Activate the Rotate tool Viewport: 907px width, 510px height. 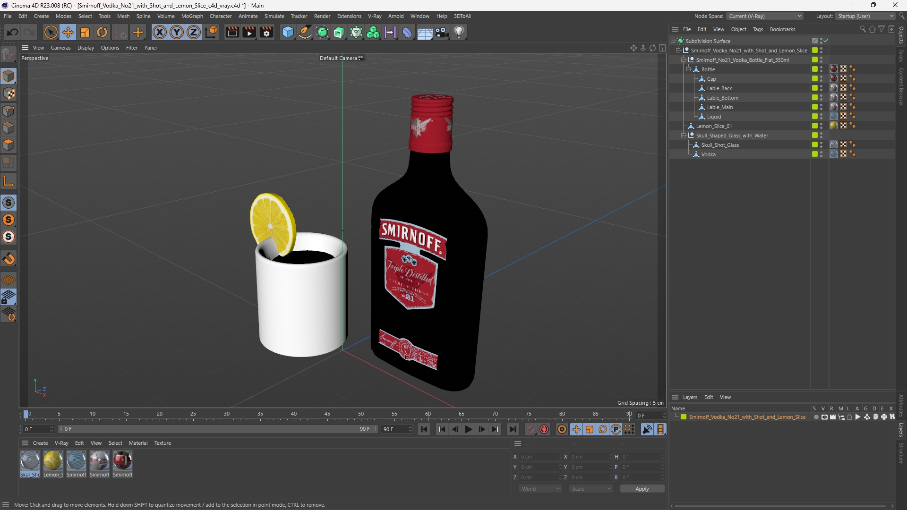102,32
